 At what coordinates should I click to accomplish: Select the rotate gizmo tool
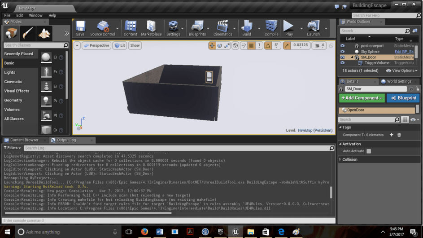[x=219, y=46]
